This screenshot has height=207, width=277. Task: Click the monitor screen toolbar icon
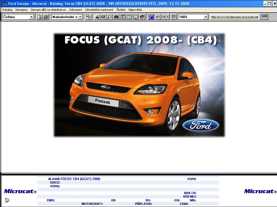pos(136,17)
